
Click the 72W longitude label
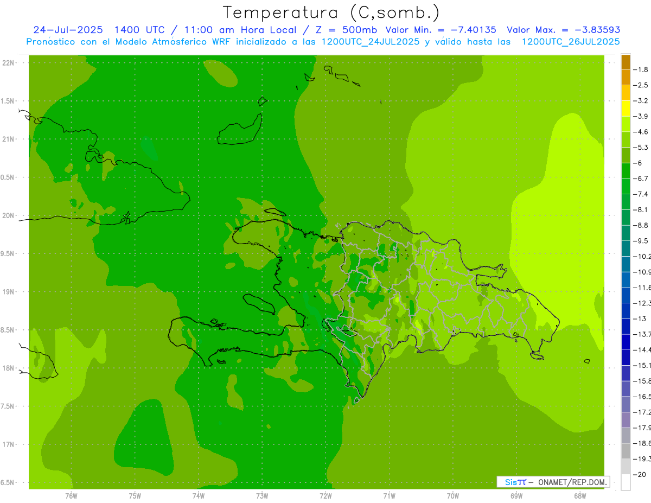[x=325, y=495]
